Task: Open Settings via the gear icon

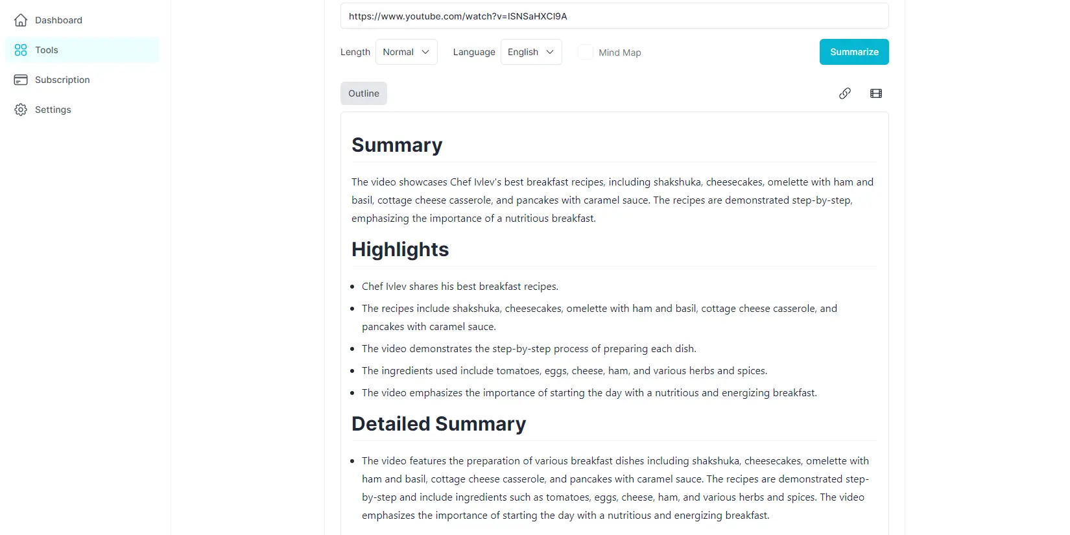Action: click(20, 110)
